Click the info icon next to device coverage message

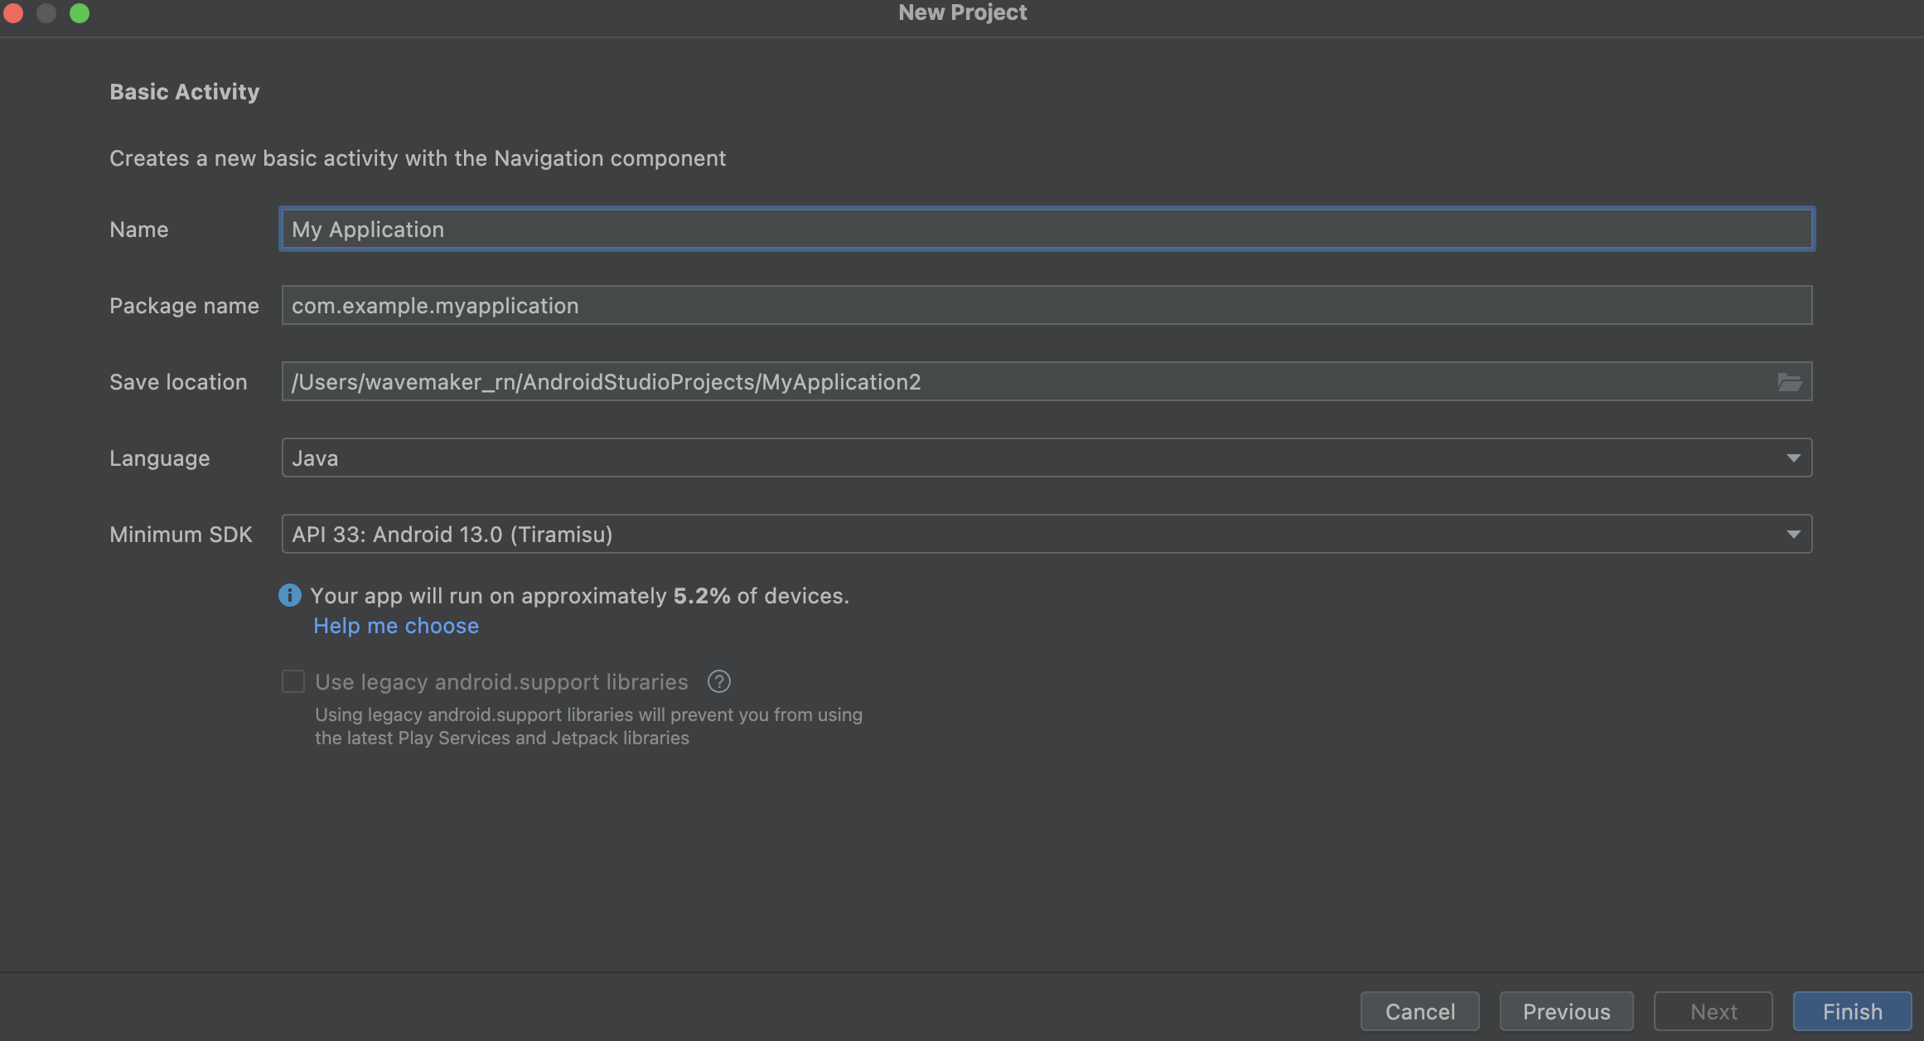290,595
